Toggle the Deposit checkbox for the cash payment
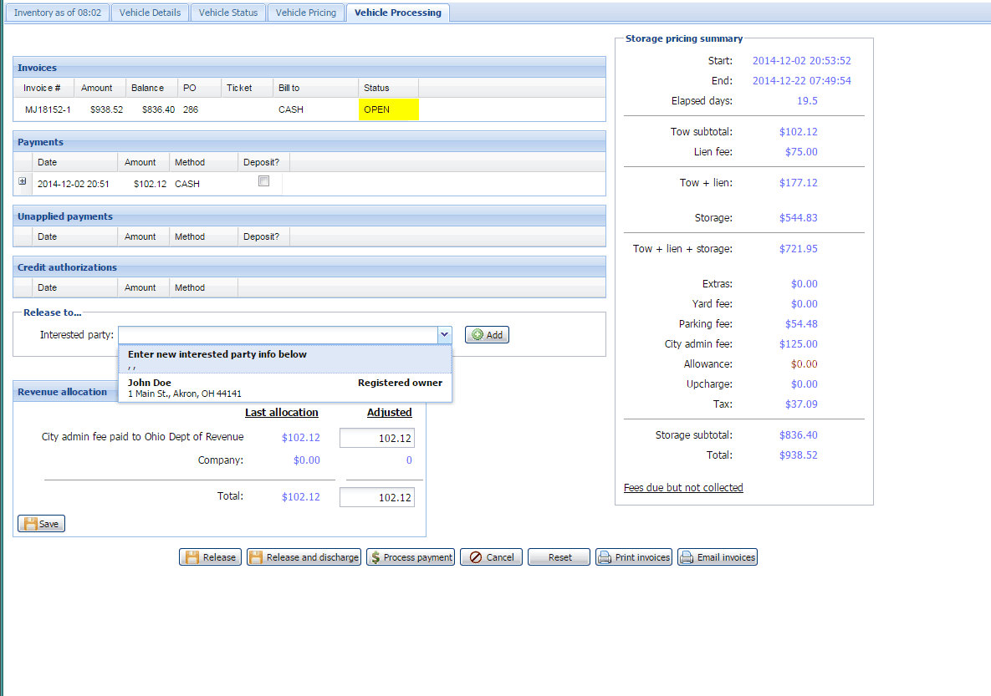 click(264, 181)
